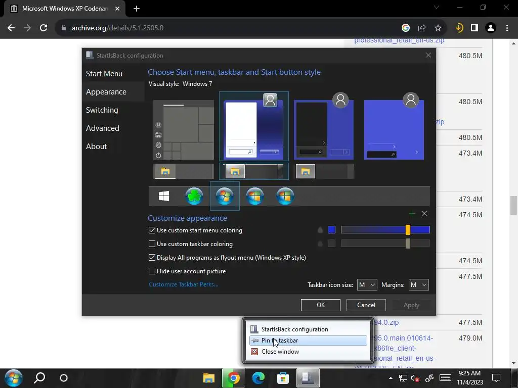Launch Microsoft Edge from taskbar
The height and width of the screenshot is (388, 518).
258,378
